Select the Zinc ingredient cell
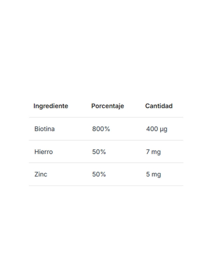 click(41, 174)
